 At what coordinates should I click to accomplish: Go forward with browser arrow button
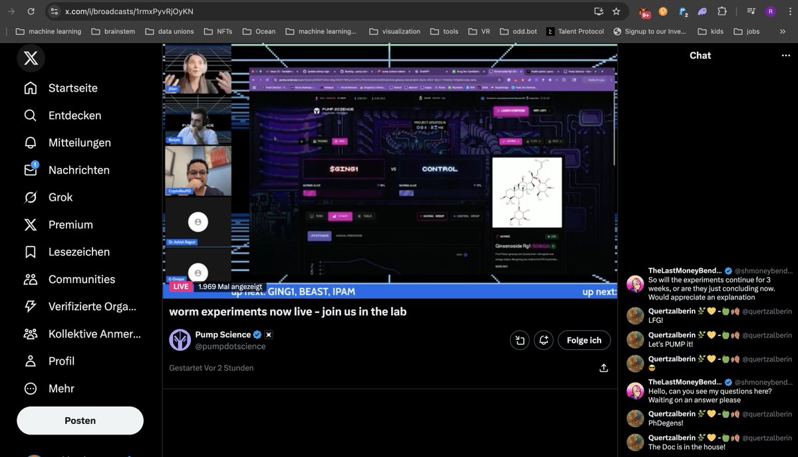pyautogui.click(x=11, y=11)
